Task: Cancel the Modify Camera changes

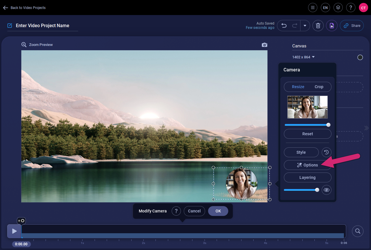Action: tap(194, 211)
